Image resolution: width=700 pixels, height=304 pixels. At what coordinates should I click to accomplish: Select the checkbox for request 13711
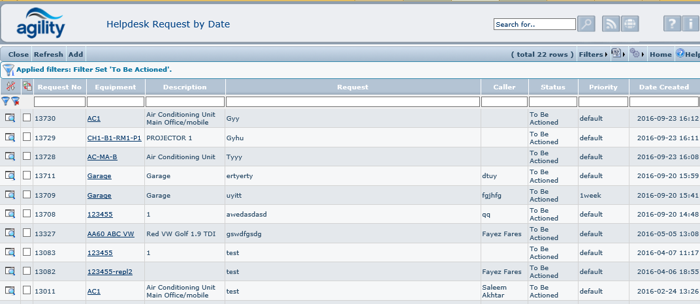point(27,175)
